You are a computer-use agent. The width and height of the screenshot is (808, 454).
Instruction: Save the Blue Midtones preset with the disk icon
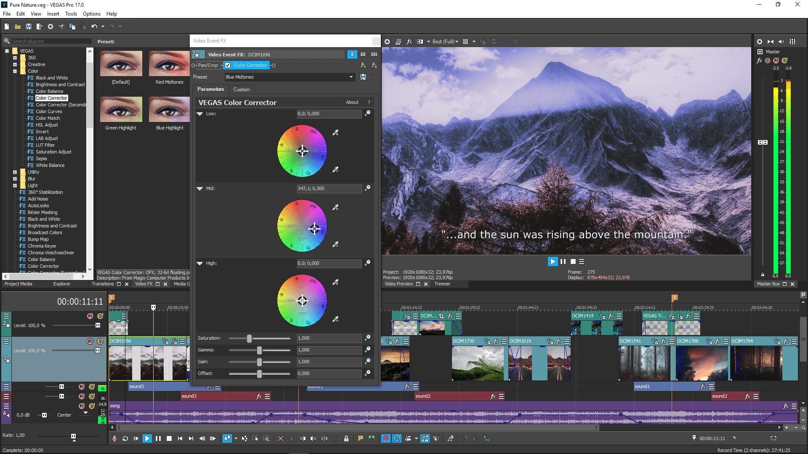[363, 77]
